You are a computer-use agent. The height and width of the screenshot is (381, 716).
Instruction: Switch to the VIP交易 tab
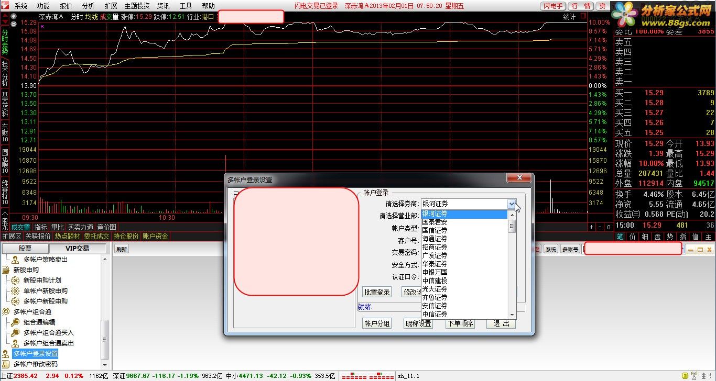pos(77,249)
